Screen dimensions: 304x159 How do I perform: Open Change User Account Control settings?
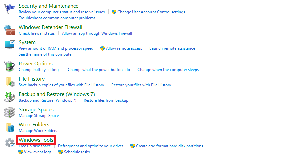click(151, 12)
